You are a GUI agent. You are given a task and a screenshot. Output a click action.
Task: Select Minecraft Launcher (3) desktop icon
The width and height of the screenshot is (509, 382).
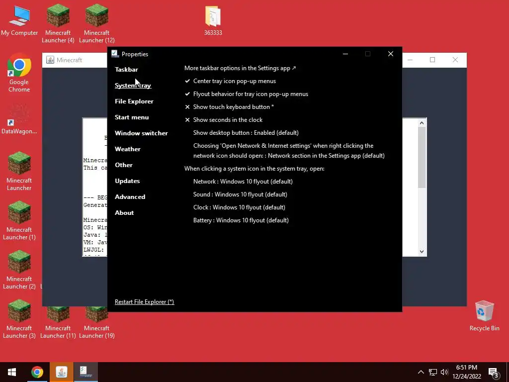[x=19, y=320]
